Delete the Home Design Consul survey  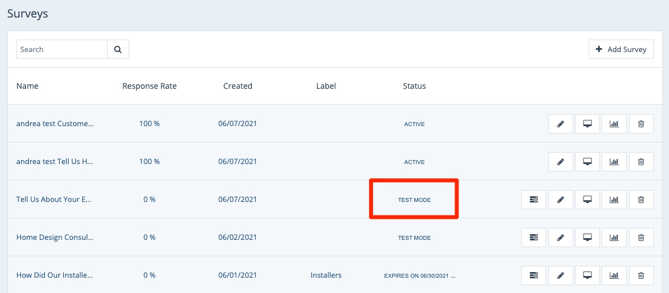[641, 238]
